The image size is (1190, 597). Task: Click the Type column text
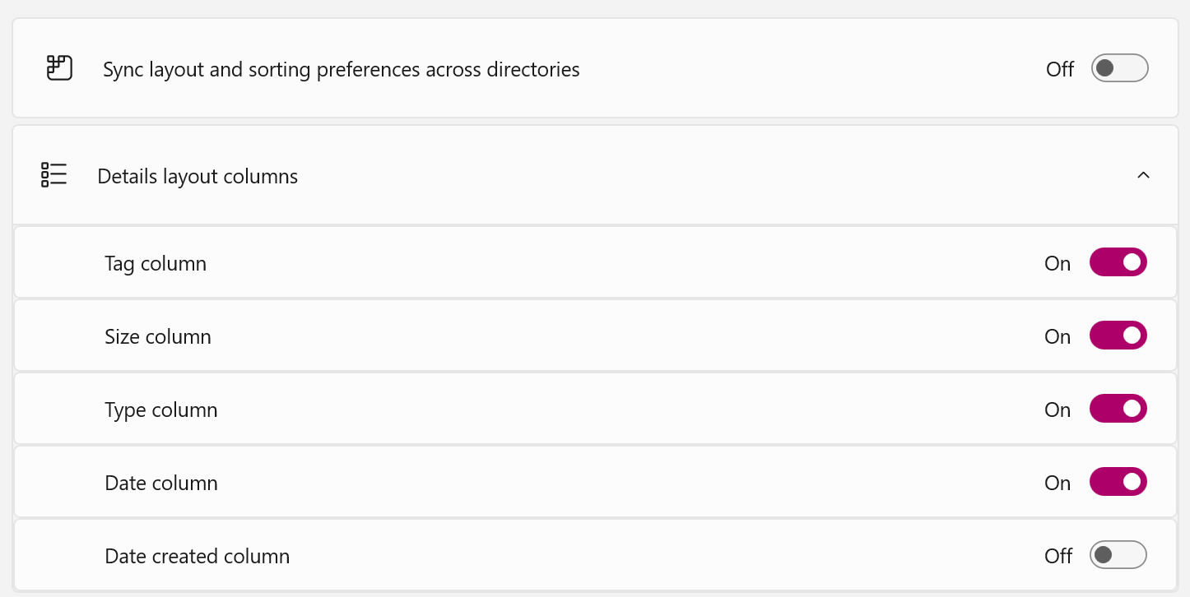tap(160, 409)
